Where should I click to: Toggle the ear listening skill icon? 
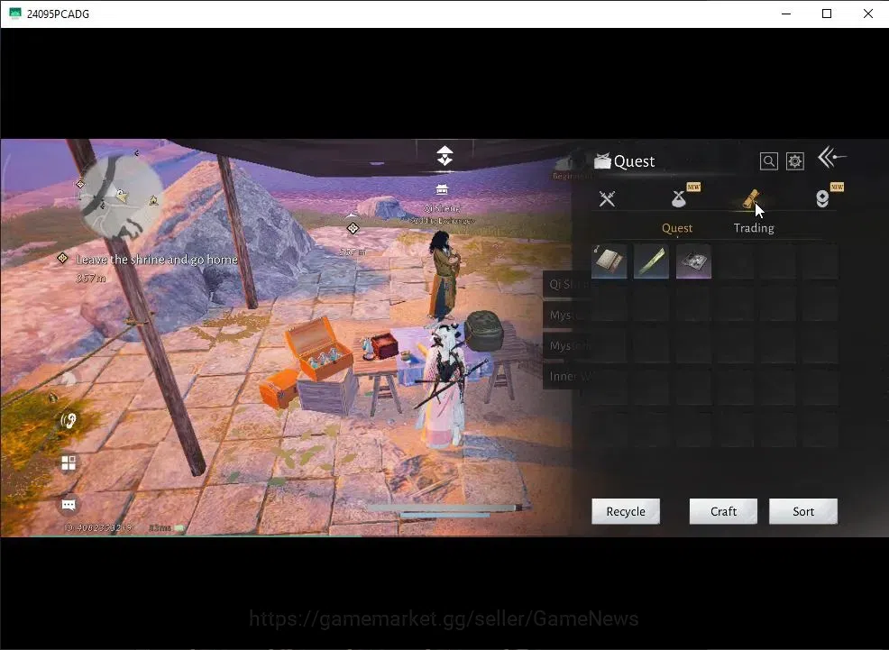pyautogui.click(x=69, y=420)
